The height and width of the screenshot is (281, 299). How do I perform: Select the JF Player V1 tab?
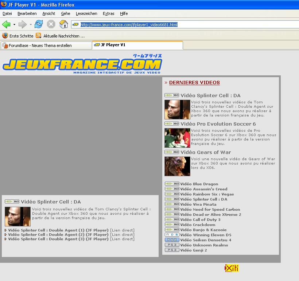point(137,45)
